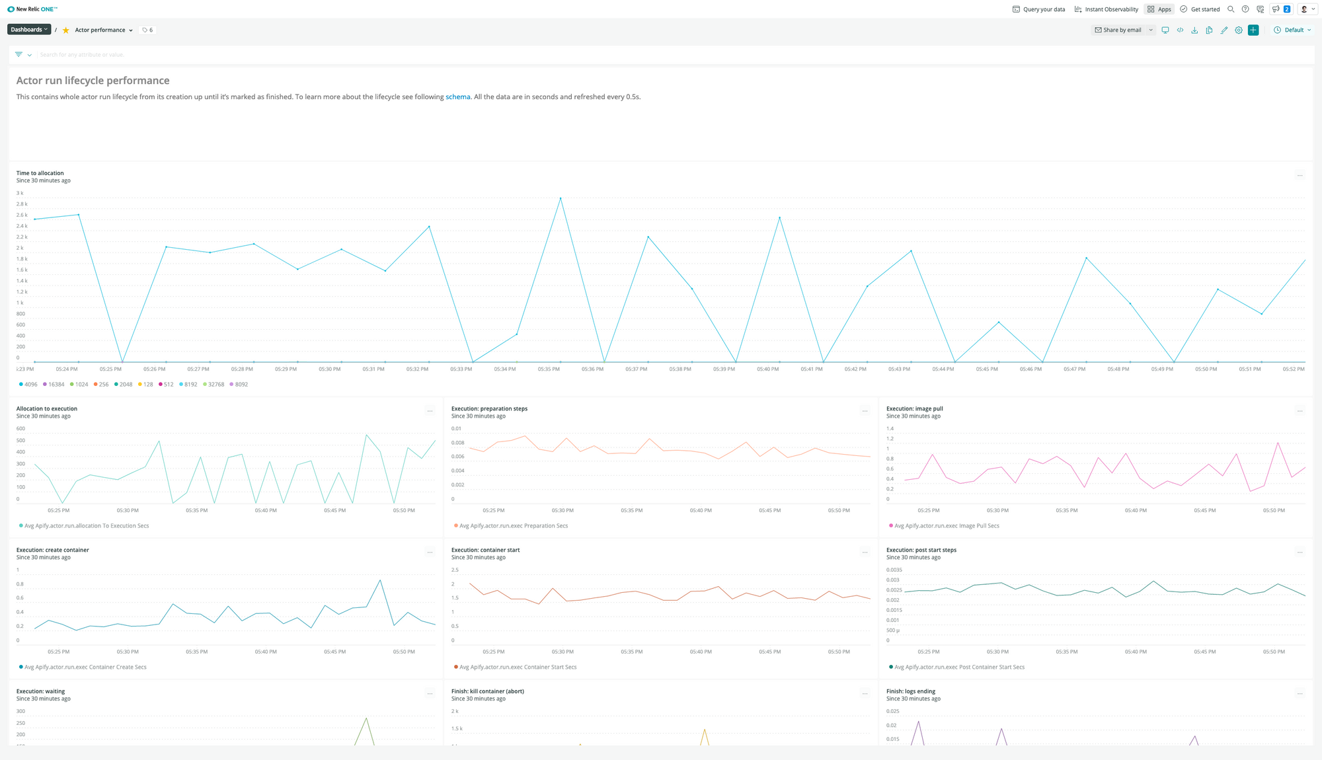Image resolution: width=1322 pixels, height=760 pixels.
Task: Duplicate the dashboard with the copy icon
Action: (x=1210, y=30)
